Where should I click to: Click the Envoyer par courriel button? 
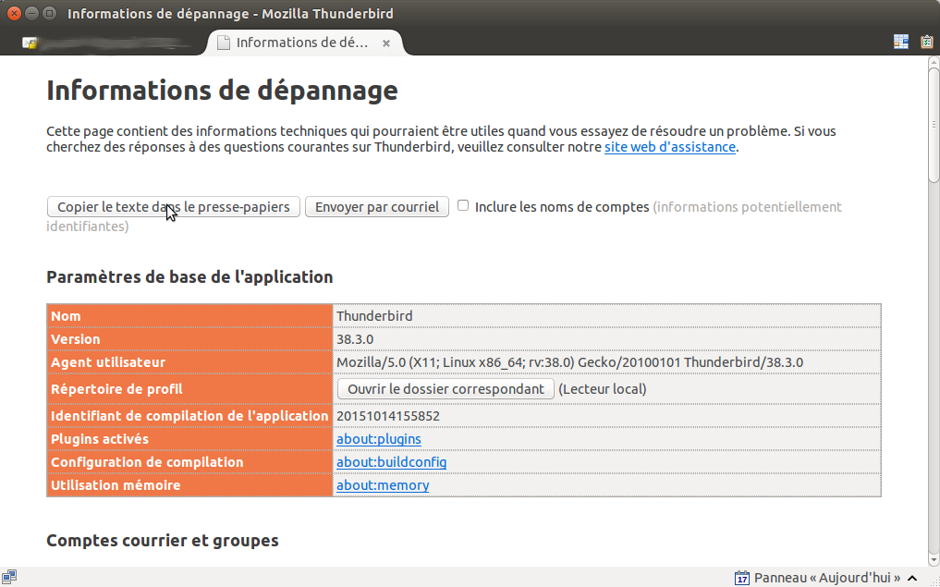click(x=377, y=207)
